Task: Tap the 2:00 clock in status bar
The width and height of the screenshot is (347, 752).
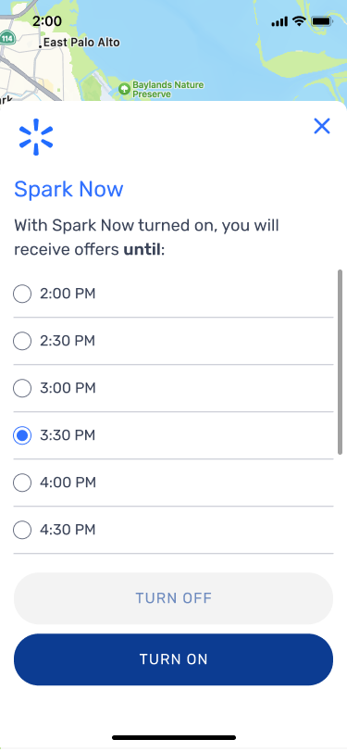Action: tap(47, 21)
